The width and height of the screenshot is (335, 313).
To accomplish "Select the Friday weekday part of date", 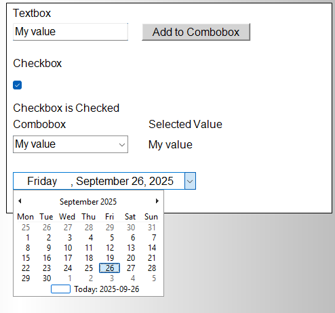I will click(42, 181).
